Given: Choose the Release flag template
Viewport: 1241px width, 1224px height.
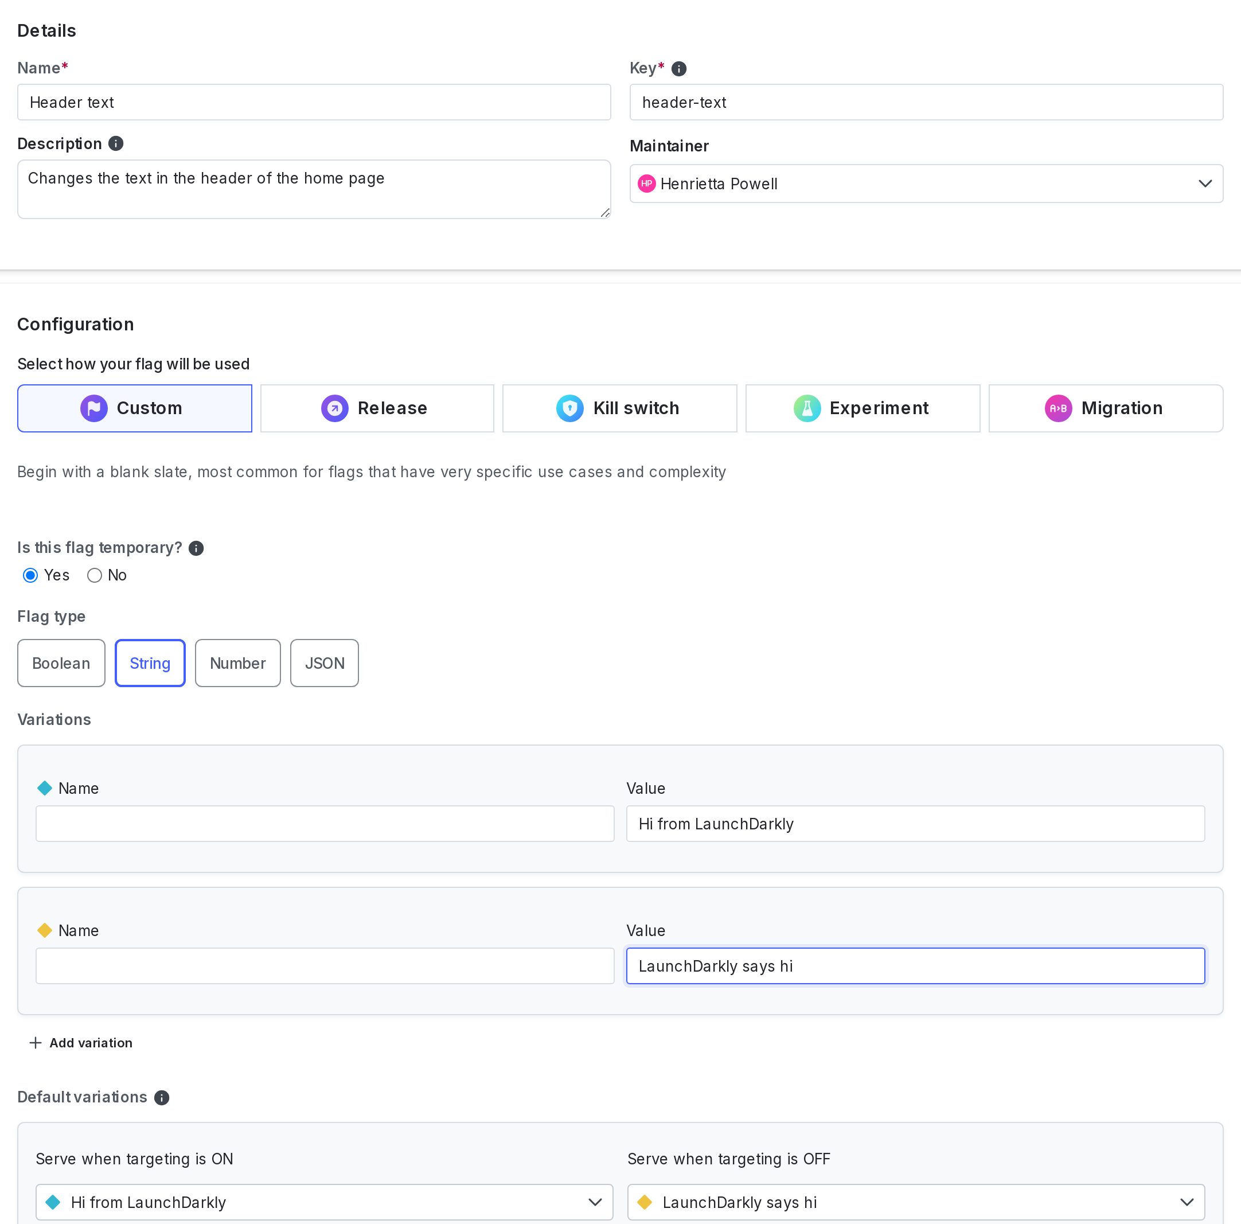Looking at the screenshot, I should (377, 408).
